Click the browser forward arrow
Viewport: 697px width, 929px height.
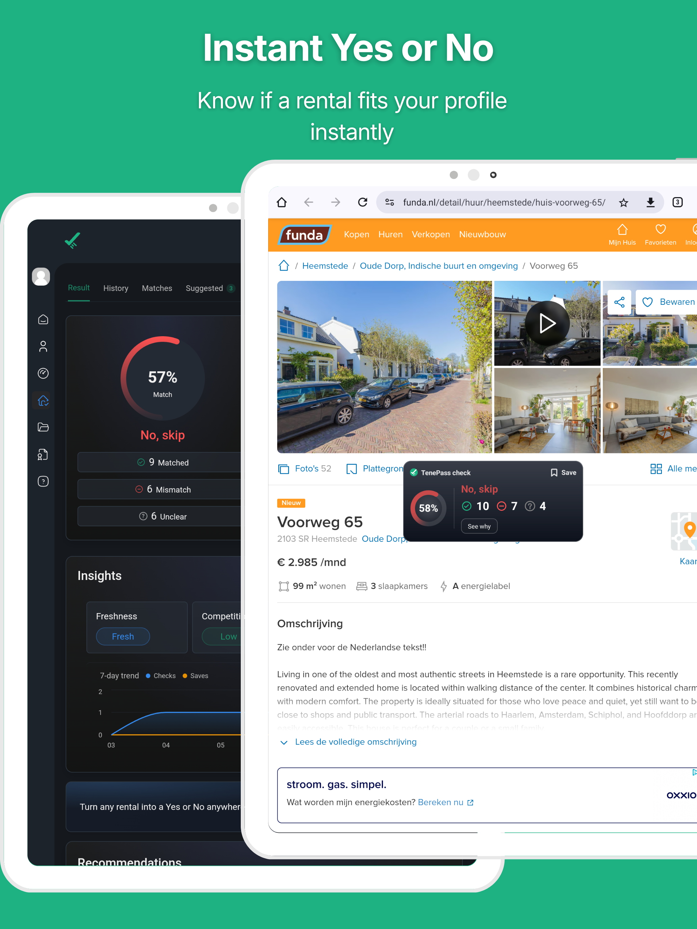[335, 203]
